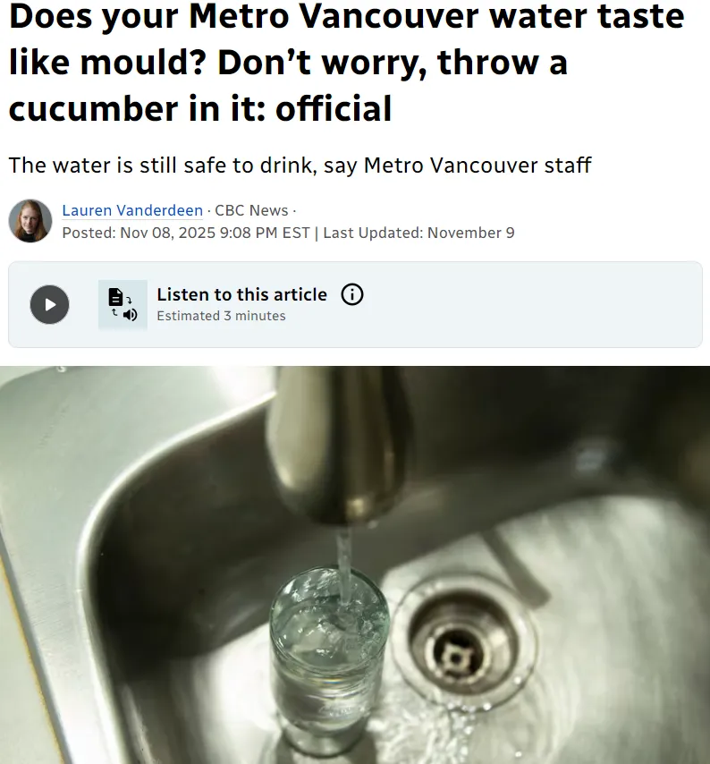
Task: Click the 'CBC News' source label
Action: [251, 210]
